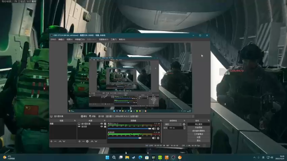The image size is (287, 161).
Task: Pop out the 来源 dock panel
Action: [105, 121]
